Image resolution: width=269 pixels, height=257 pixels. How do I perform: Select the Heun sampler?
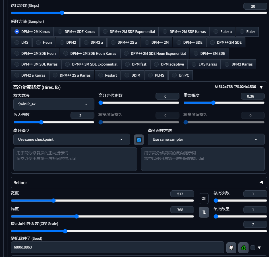(x=44, y=42)
